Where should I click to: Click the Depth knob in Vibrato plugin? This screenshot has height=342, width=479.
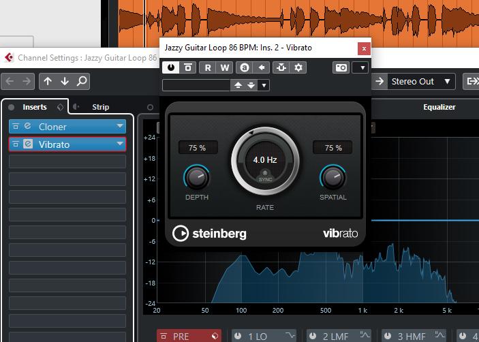(196, 178)
